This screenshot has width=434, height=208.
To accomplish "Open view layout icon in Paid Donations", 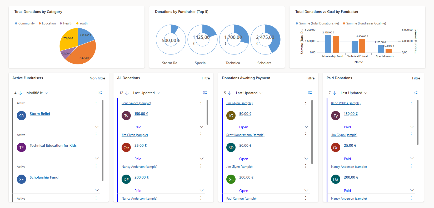I will click(x=416, y=92).
